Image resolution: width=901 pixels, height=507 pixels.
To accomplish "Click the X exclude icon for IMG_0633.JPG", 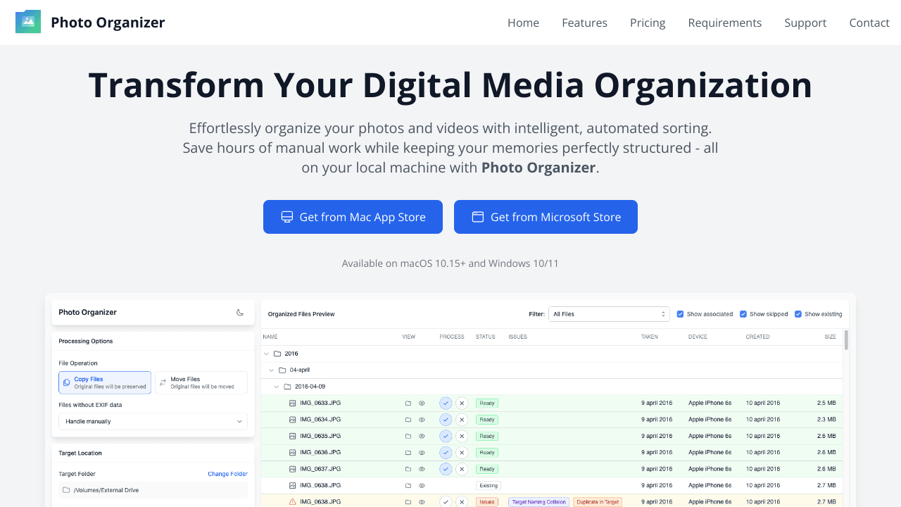I will [x=462, y=403].
